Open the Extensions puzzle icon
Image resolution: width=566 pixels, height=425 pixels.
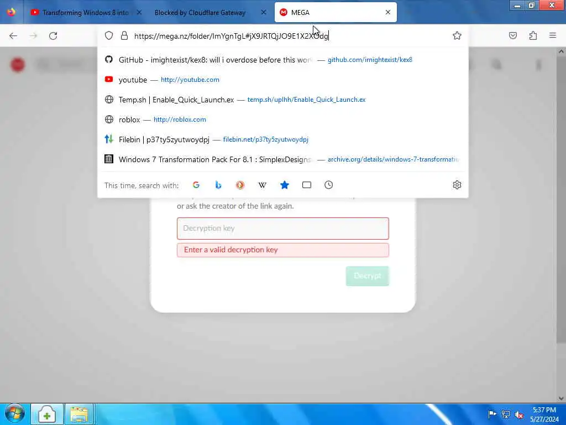[533, 35]
